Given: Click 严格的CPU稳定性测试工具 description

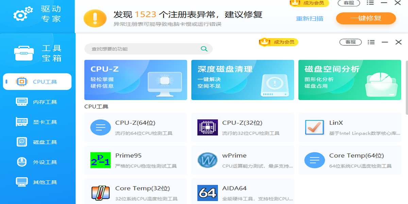Looking at the screenshot, I should coord(146,166).
